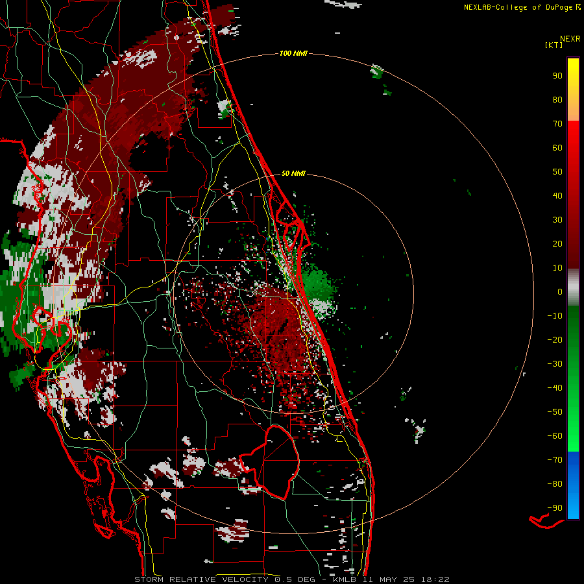Click the -90 value on velocity scale
This screenshot has width=584, height=584.
(x=555, y=508)
